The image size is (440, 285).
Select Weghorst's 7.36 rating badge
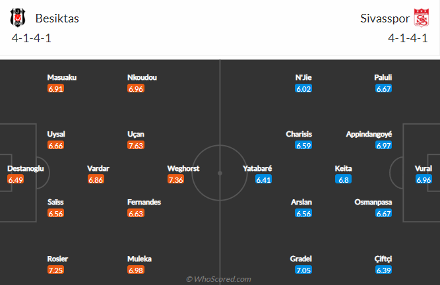175,179
